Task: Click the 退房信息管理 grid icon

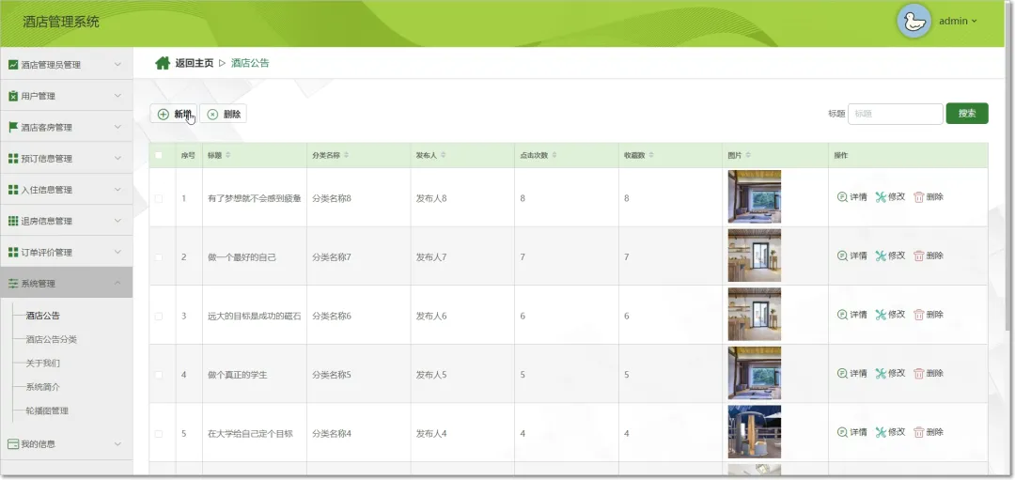Action: (x=13, y=221)
